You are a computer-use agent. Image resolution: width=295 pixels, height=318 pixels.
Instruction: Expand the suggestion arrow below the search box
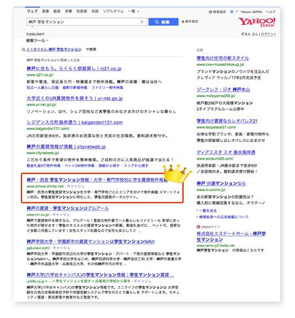click(33, 27)
